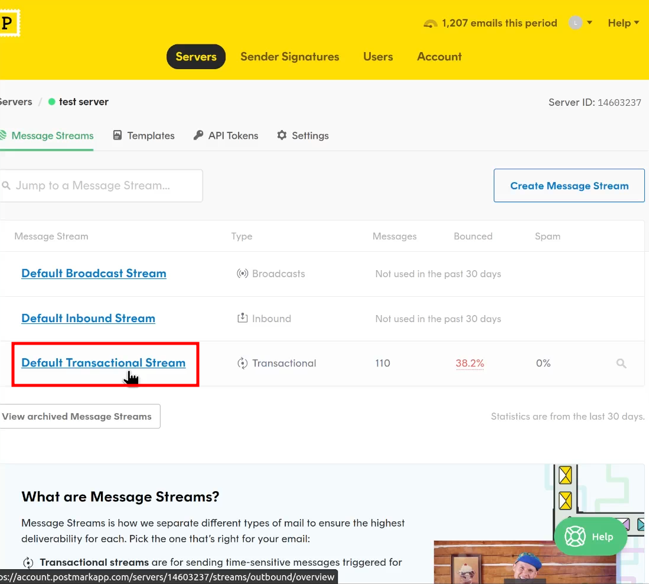Screen dimensions: 649x584
Task: Click the search icon in the jump field
Action: click(6, 186)
